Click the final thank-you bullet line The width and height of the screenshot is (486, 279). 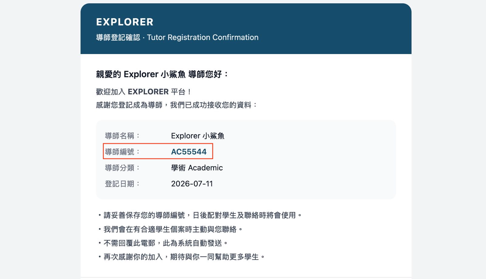point(181,257)
